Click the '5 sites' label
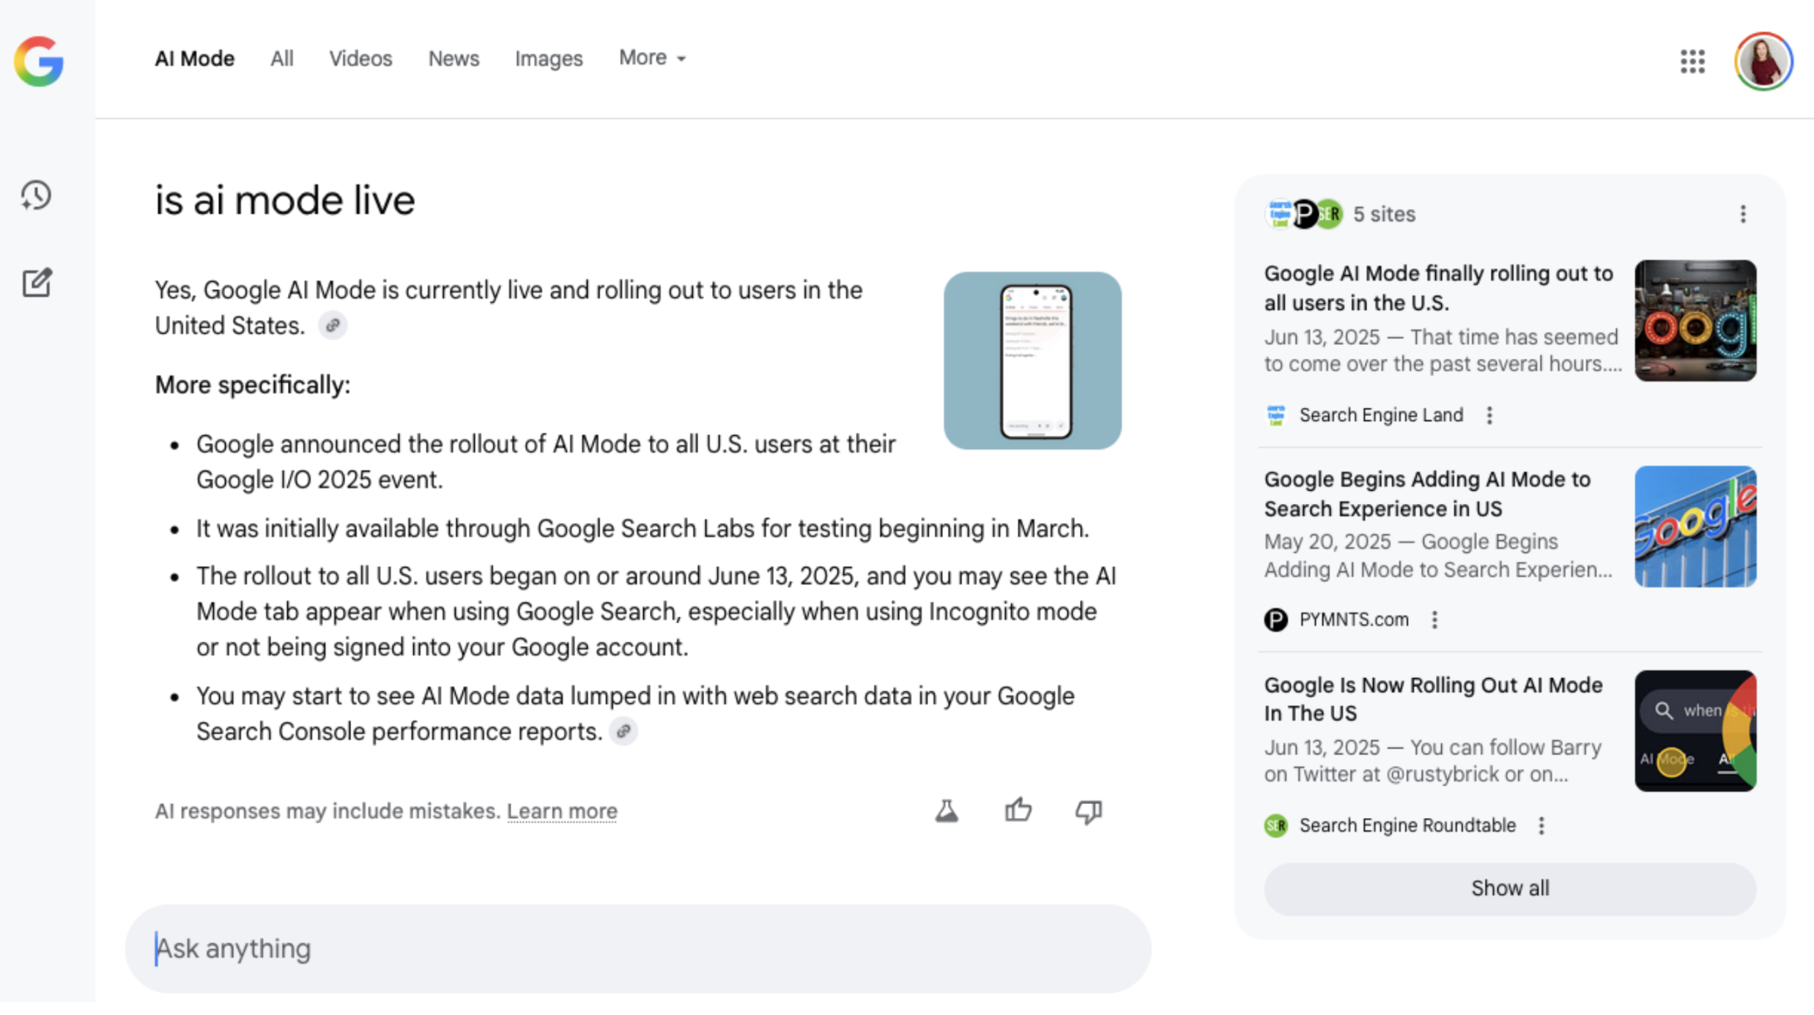 coord(1384,214)
